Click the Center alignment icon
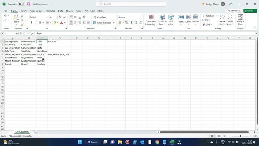The height and width of the screenshot is (146, 259). (x=75, y=23)
